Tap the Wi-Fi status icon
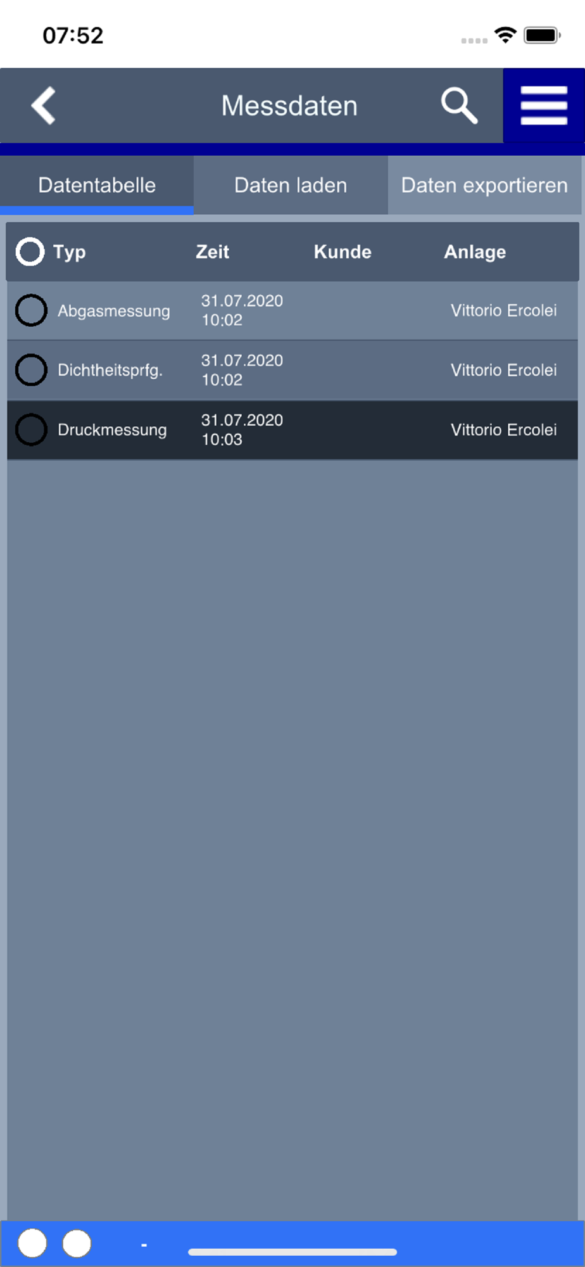 (x=505, y=35)
